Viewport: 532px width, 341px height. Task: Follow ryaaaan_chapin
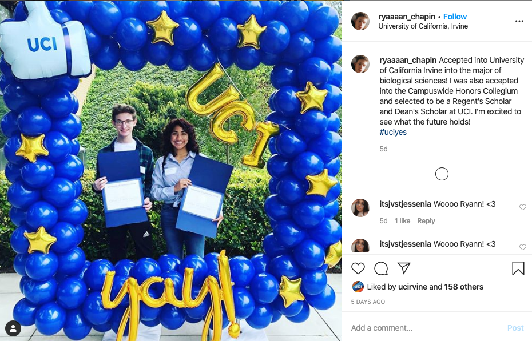(455, 17)
